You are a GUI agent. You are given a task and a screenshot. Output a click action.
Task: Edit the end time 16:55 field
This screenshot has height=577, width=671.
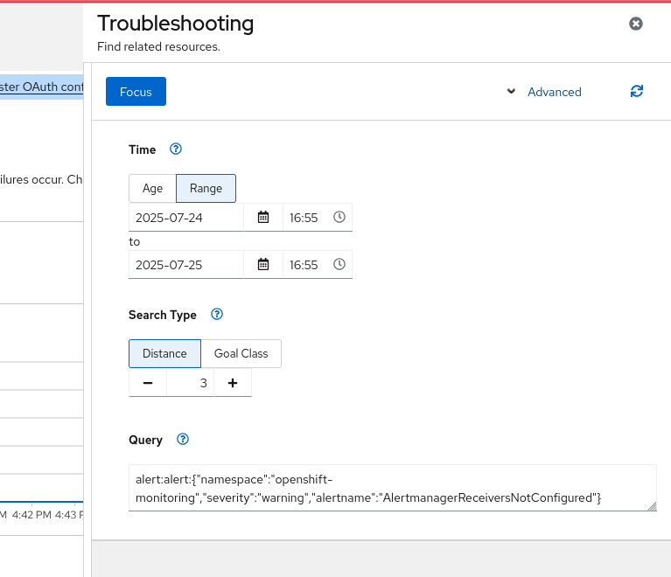pyautogui.click(x=304, y=265)
